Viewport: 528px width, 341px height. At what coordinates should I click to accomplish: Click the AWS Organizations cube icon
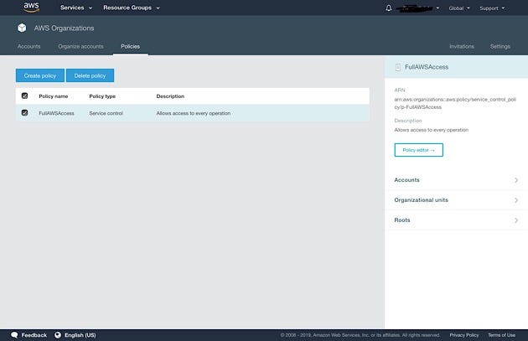click(x=22, y=28)
